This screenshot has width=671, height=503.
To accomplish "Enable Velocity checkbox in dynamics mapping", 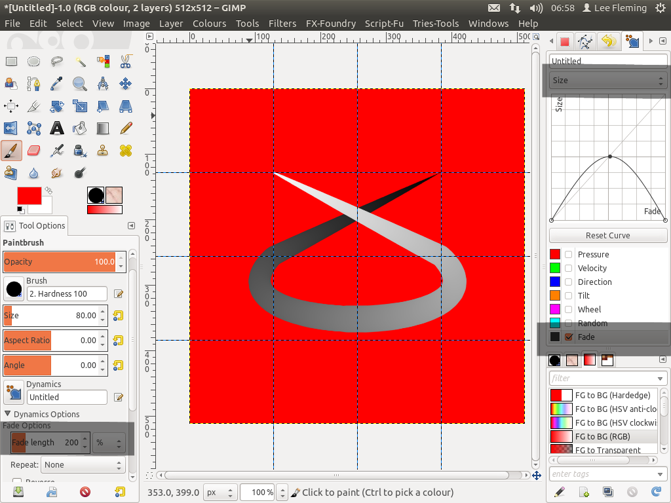I will 568,268.
